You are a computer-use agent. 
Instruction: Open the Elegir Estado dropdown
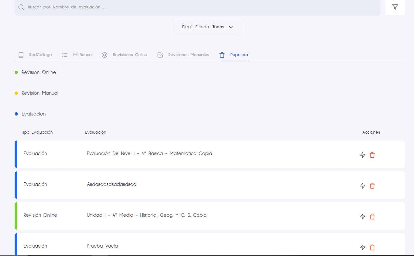[x=207, y=27]
